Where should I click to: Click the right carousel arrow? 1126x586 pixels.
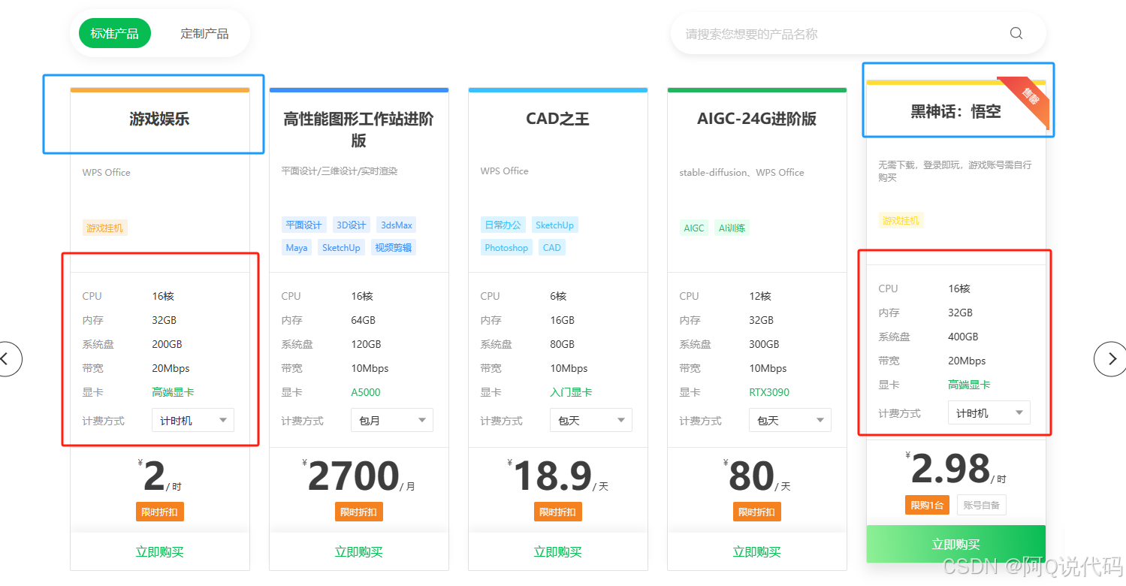[x=1110, y=358]
